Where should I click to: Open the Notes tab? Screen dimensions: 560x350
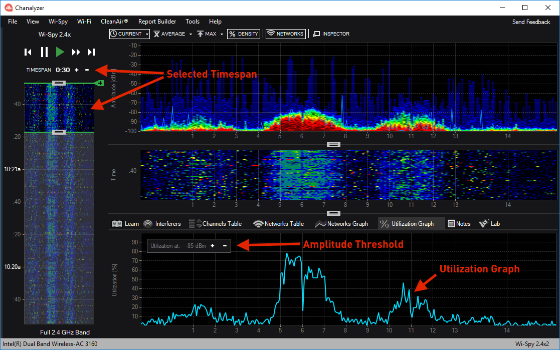pyautogui.click(x=459, y=224)
